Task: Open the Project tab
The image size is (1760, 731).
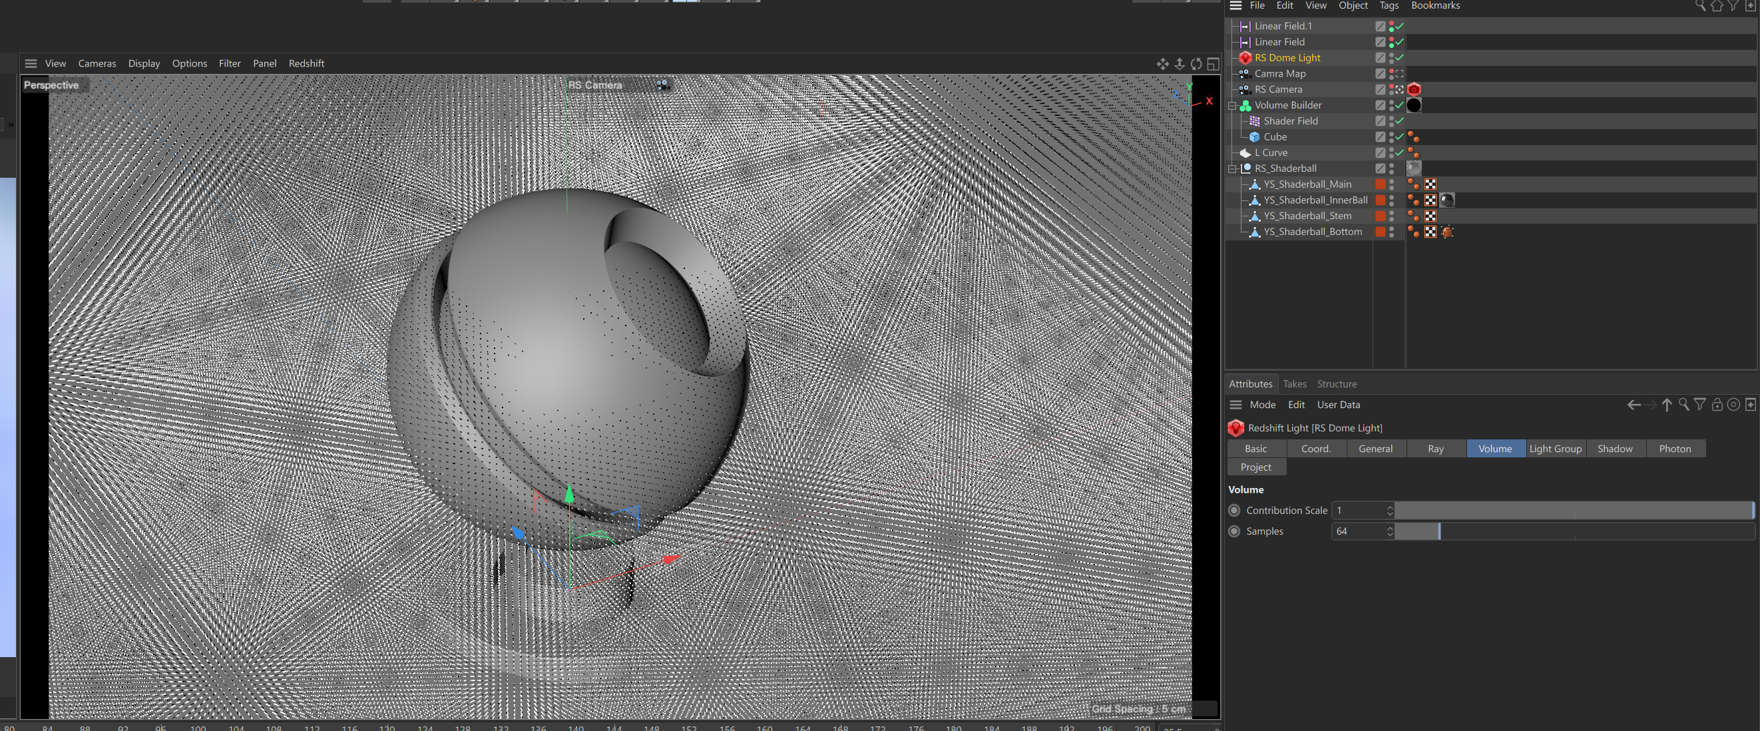Action: 1256,467
